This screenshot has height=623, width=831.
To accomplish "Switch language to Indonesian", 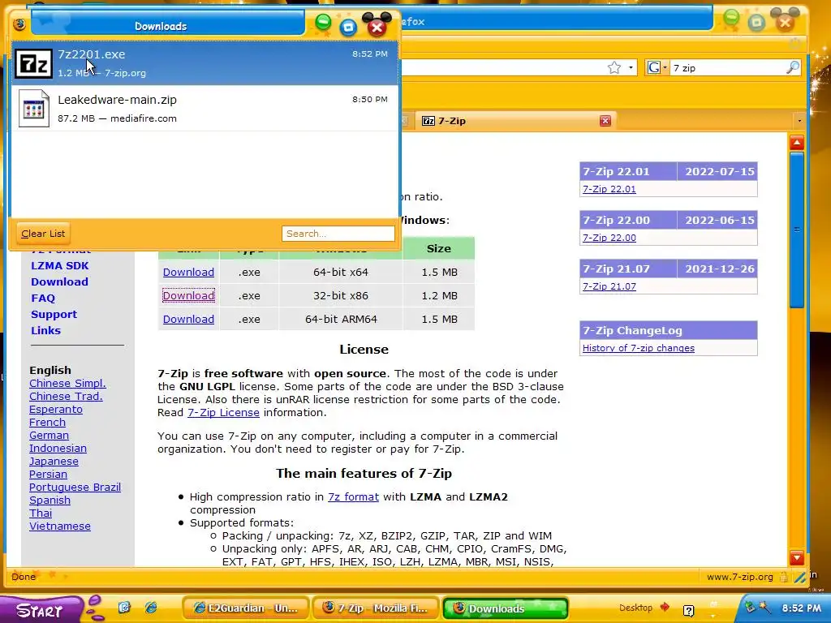I will pyautogui.click(x=58, y=448).
